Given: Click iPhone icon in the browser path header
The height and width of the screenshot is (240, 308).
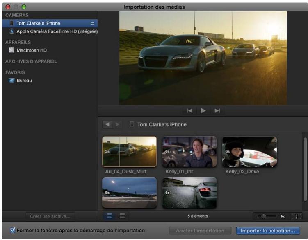Looking at the screenshot, I should tap(132, 124).
